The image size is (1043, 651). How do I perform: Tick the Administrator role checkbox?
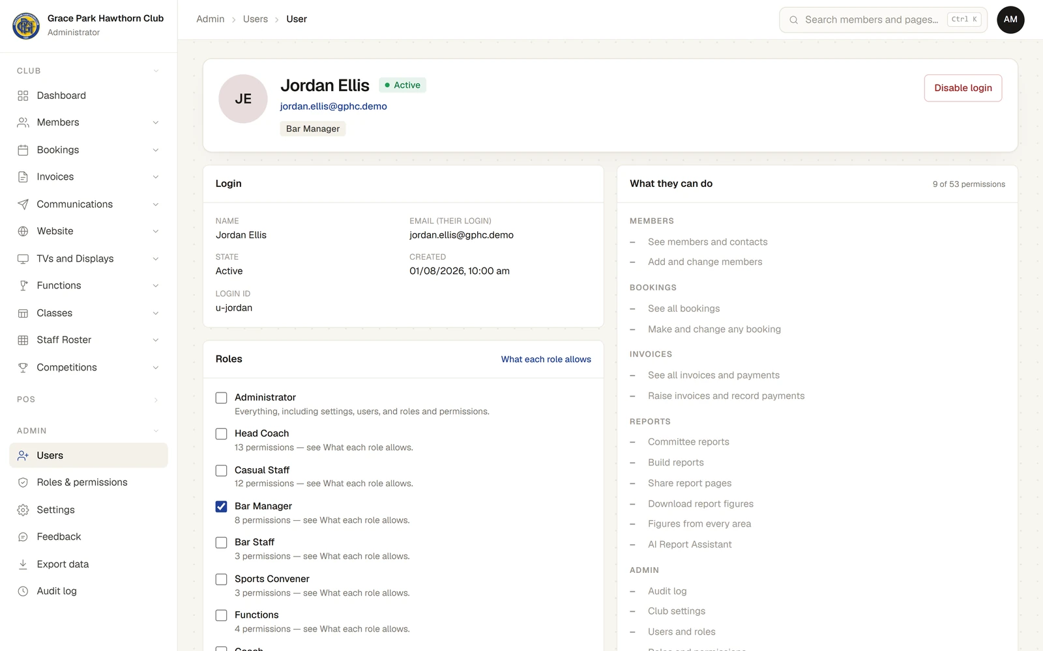[222, 398]
